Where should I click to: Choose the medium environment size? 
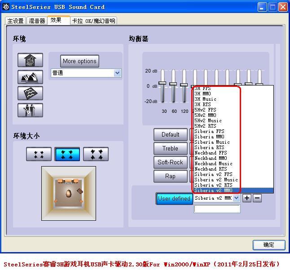pos(67,154)
